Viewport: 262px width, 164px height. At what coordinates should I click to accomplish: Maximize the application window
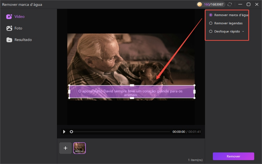[248, 5]
